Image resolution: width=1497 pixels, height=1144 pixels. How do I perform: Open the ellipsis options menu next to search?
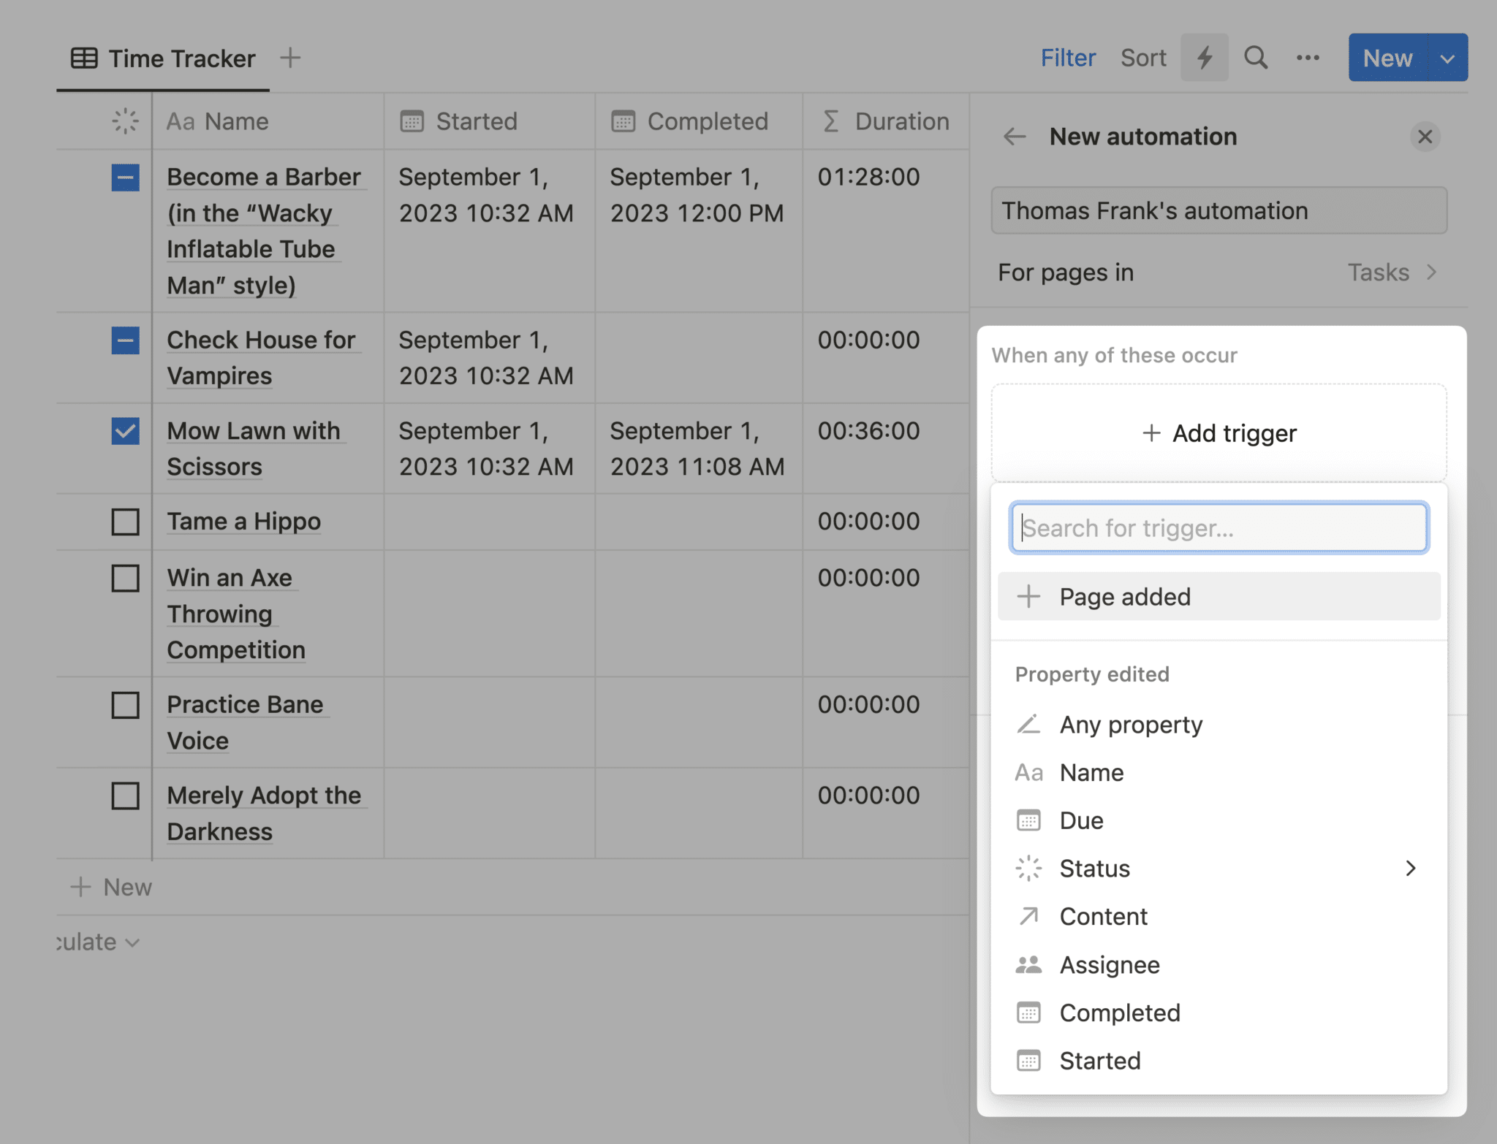pos(1308,57)
